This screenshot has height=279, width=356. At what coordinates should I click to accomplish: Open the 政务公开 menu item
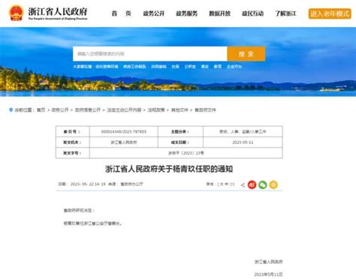pos(154,13)
